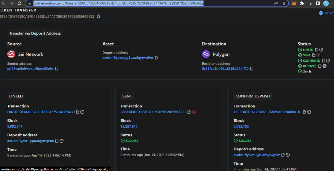Copy the SENT card transaction hash

pyautogui.click(x=189, y=112)
